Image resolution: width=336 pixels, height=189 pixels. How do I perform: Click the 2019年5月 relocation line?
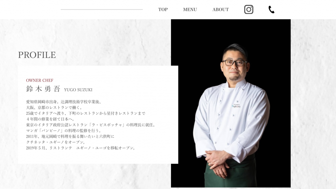click(81, 148)
